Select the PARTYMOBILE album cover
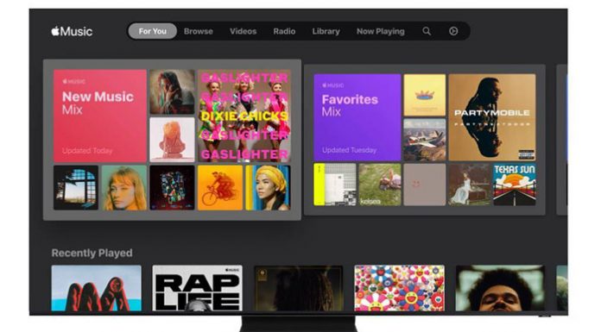601x332 pixels. pos(492,117)
